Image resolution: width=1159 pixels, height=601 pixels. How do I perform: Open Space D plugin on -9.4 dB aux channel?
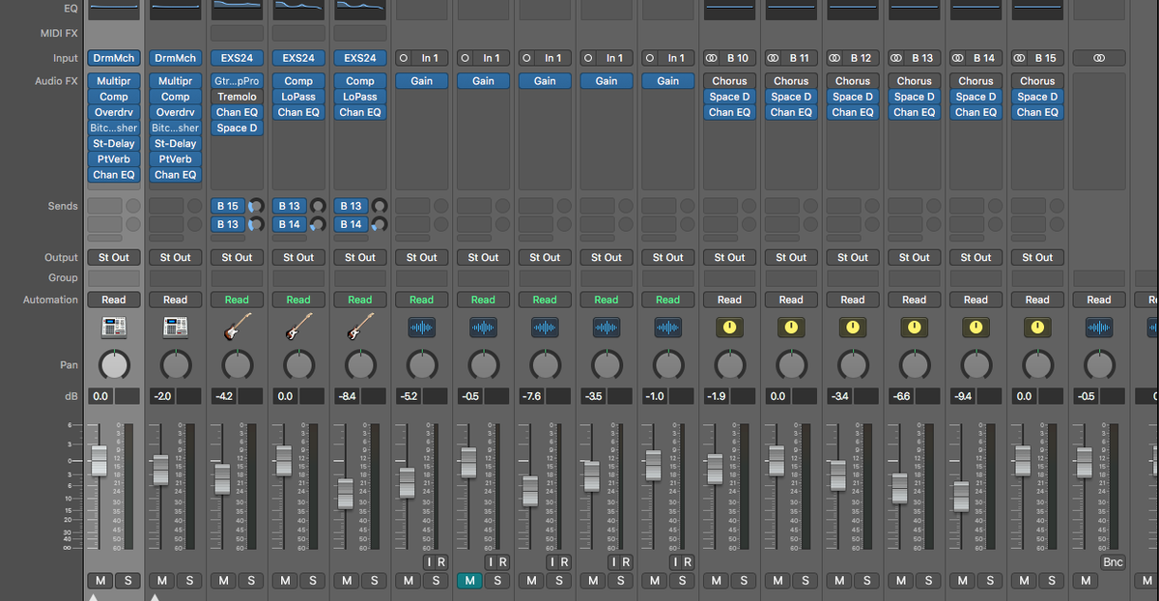(975, 97)
